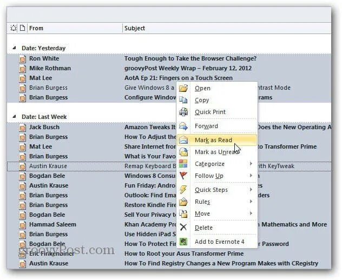The width and height of the screenshot is (342, 280).
Task: Click the Delete X icon in menu
Action: (183, 228)
